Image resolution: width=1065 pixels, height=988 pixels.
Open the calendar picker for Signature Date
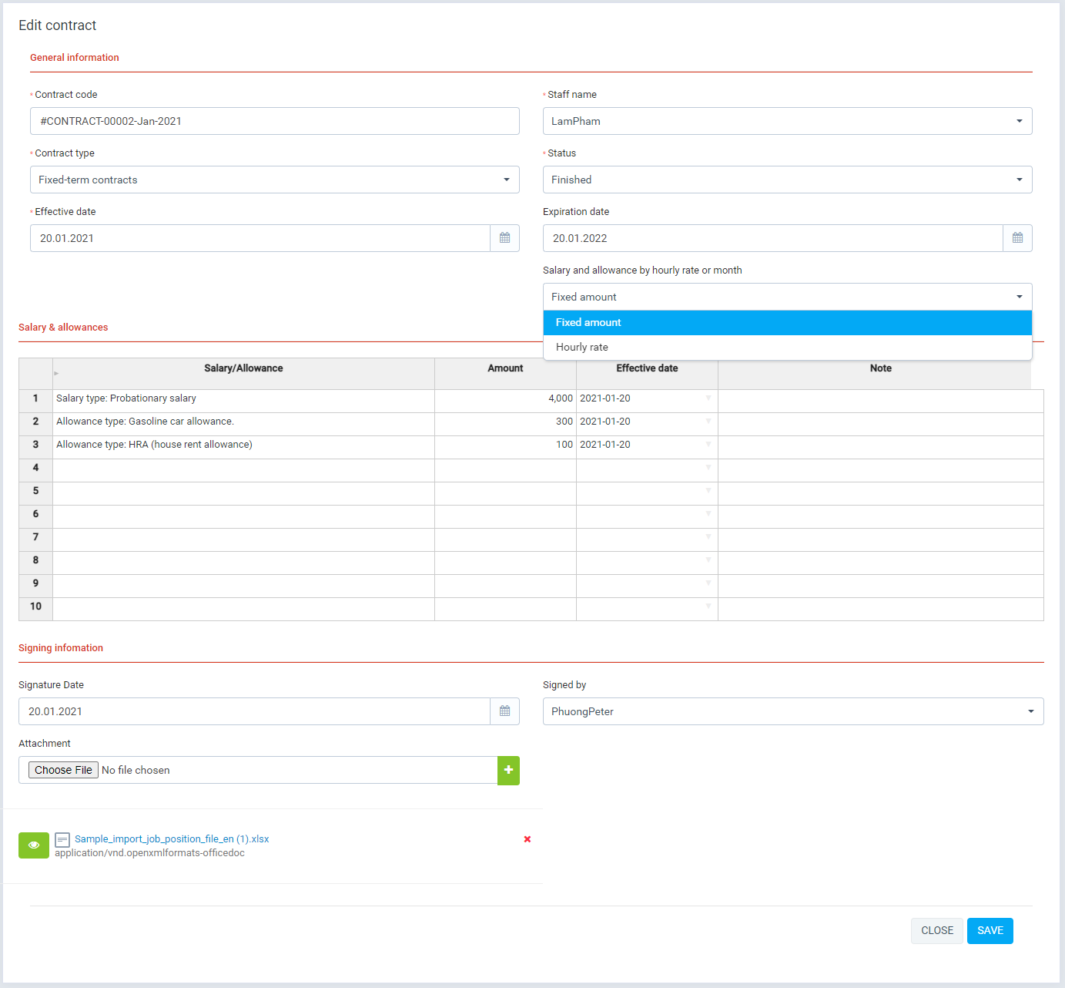pyautogui.click(x=505, y=711)
